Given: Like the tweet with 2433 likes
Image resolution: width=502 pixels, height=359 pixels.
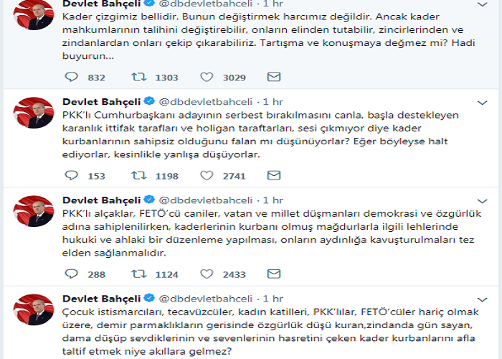Looking at the screenshot, I should 207,274.
